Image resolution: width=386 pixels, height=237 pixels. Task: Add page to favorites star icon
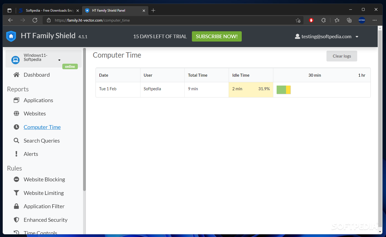(298, 20)
